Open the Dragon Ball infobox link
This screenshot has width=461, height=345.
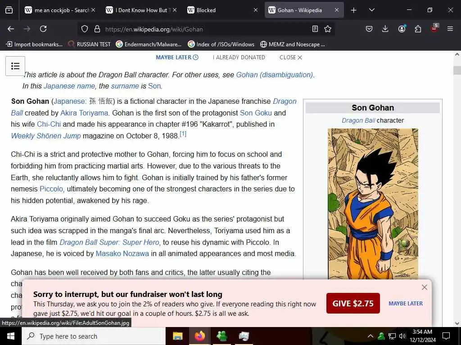click(x=358, y=120)
